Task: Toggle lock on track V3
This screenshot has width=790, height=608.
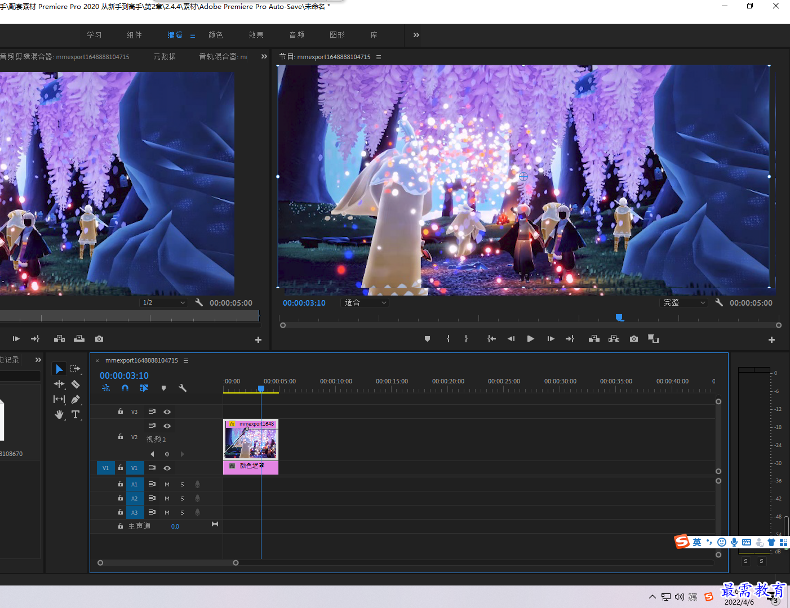Action: click(x=121, y=412)
